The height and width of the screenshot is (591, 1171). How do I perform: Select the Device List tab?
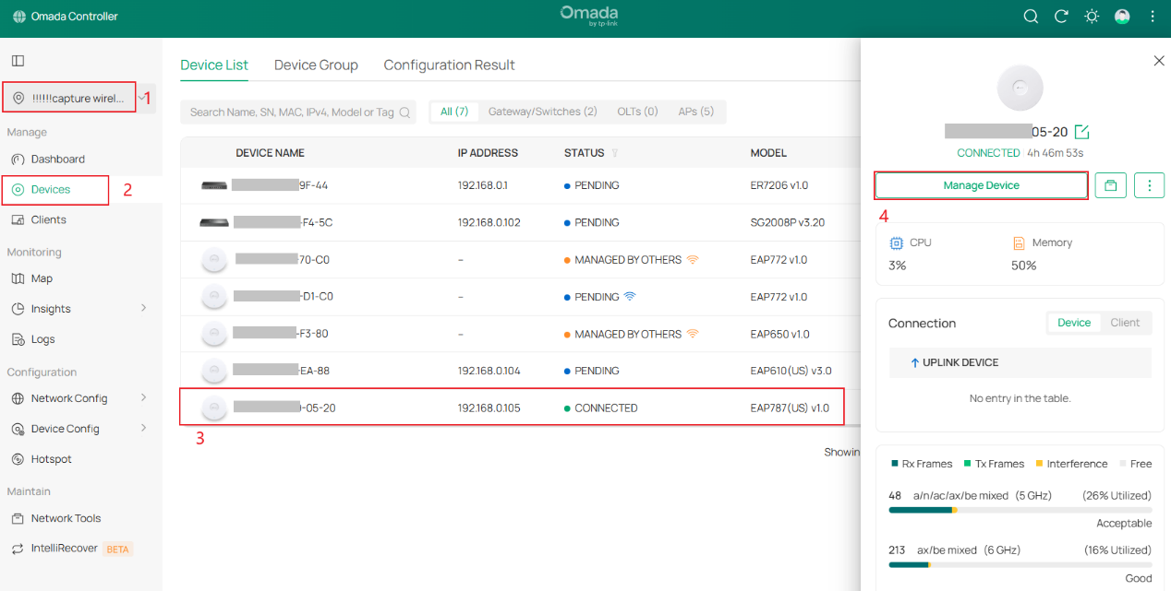(214, 65)
